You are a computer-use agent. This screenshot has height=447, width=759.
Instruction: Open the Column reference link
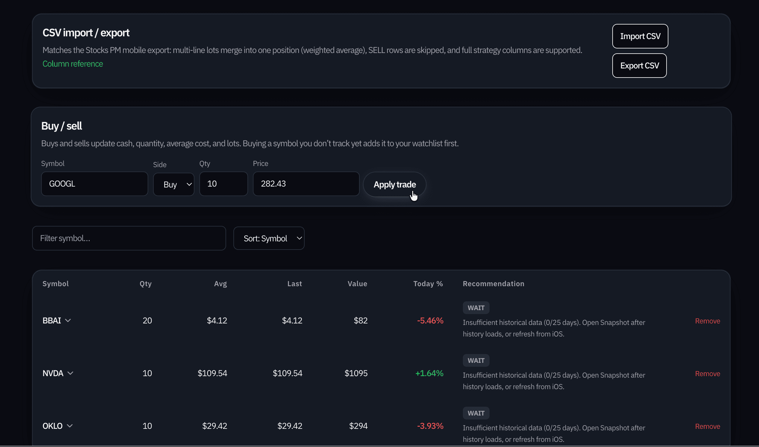[x=73, y=64]
